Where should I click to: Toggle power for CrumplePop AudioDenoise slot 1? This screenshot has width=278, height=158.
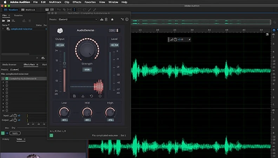(x=7, y=78)
